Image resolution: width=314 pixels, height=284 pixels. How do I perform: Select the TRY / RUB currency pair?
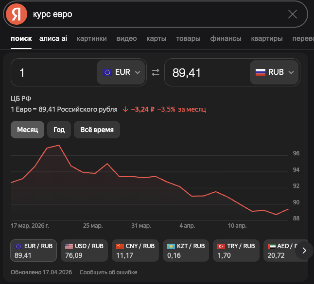pos(236,251)
